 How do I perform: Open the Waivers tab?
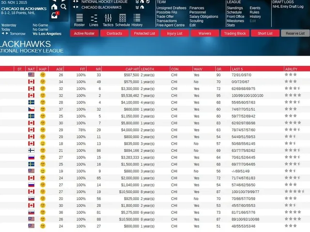point(205,33)
